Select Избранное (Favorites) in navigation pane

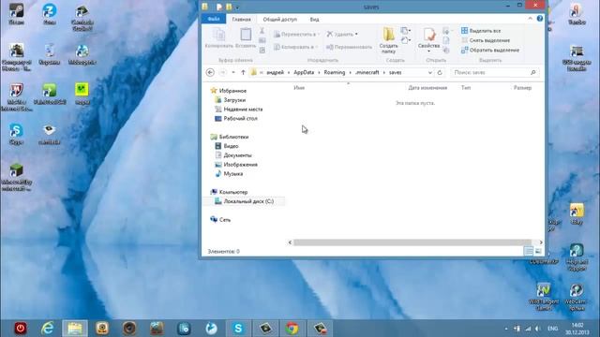tap(229, 91)
